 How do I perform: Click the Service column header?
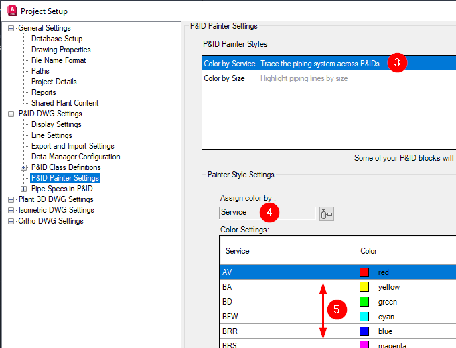[x=288, y=250]
